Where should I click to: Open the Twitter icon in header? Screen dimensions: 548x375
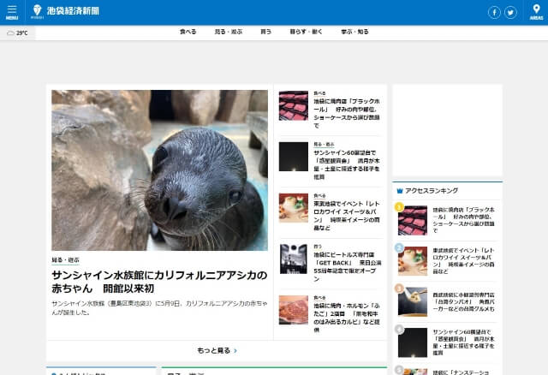(x=510, y=13)
